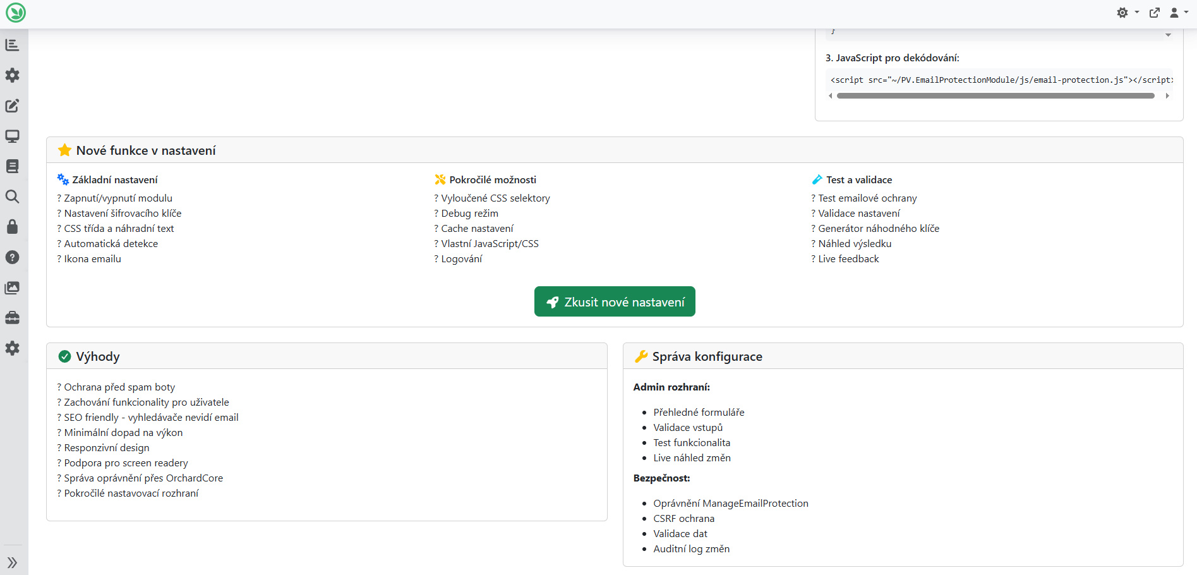Click the Minimální dopad na výkon item
This screenshot has height=575, width=1197.
click(x=120, y=433)
